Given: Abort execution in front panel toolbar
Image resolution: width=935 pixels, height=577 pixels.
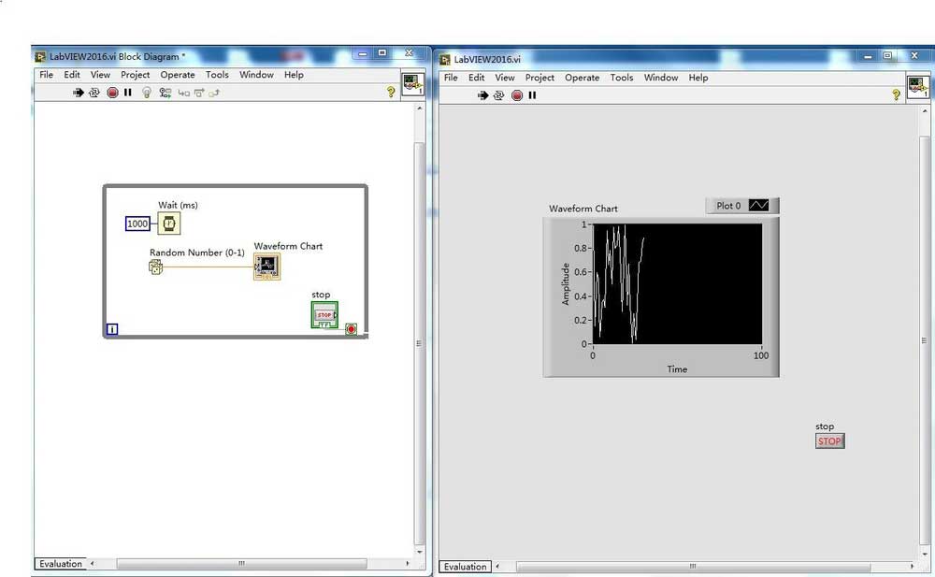Looking at the screenshot, I should (517, 95).
